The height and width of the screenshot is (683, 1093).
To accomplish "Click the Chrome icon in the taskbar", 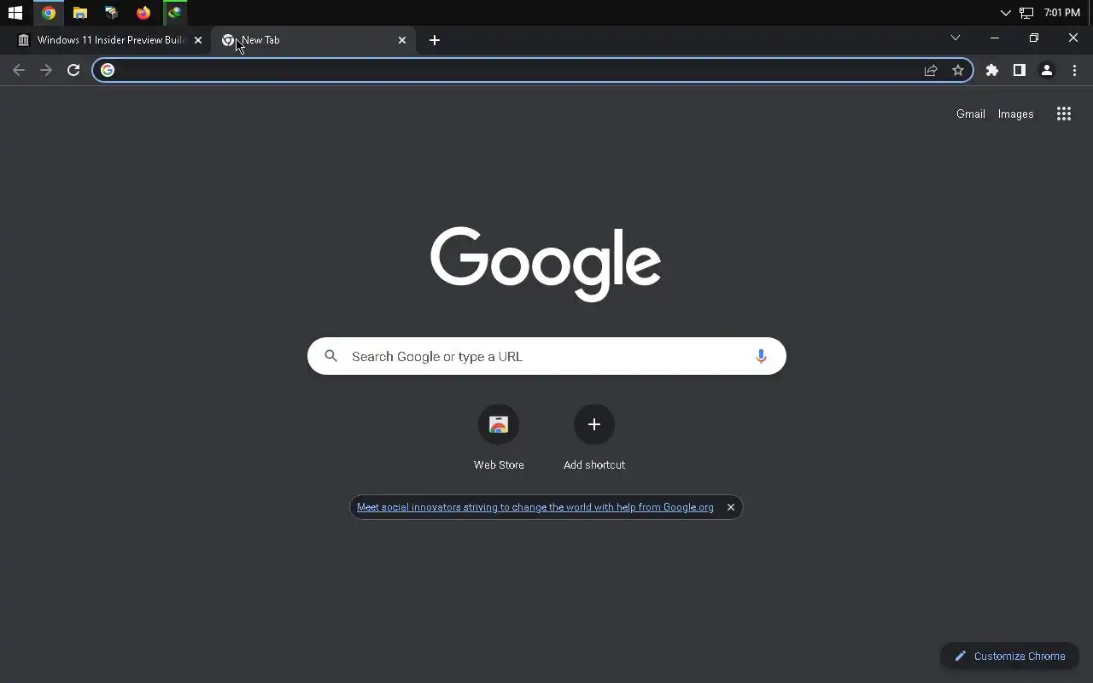I will [x=49, y=13].
